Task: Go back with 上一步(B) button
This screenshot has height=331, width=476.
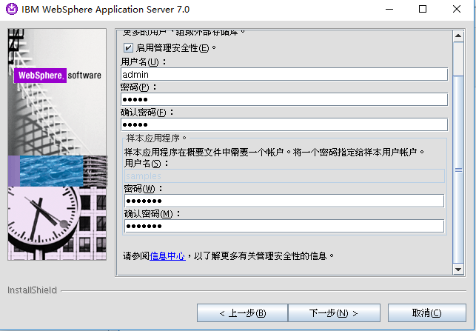Action: [x=242, y=312]
